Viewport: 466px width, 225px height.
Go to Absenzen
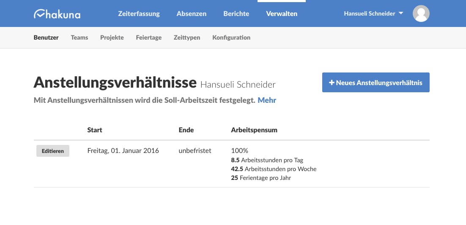tap(192, 13)
